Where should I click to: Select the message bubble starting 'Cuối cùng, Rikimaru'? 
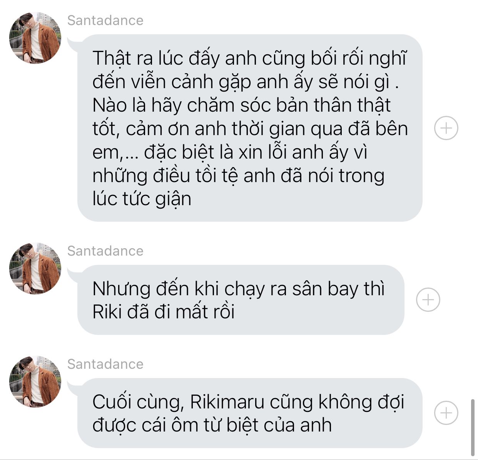pyautogui.click(x=250, y=413)
